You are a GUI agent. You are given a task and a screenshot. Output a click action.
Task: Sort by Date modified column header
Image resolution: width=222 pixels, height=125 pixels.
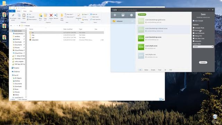pos(68,29)
